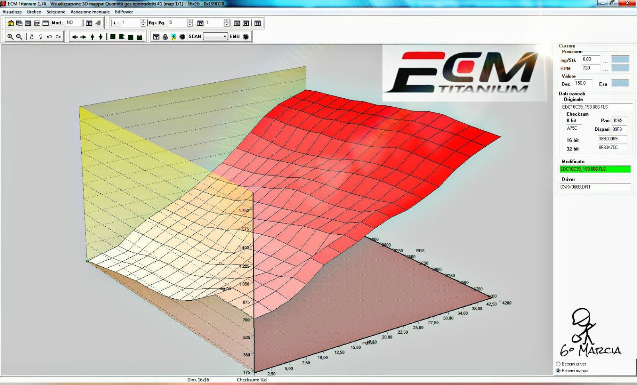The height and width of the screenshot is (385, 637).
Task: Click the padlock icon
Action: tap(165, 37)
